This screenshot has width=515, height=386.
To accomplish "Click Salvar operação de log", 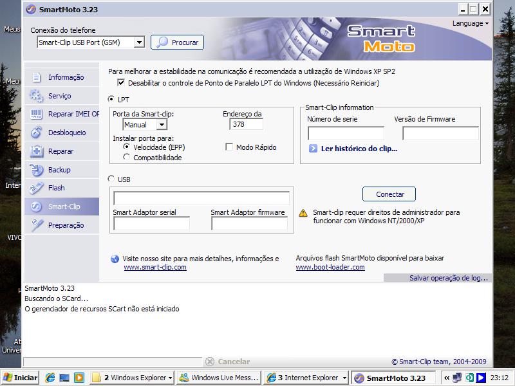I will [x=448, y=278].
